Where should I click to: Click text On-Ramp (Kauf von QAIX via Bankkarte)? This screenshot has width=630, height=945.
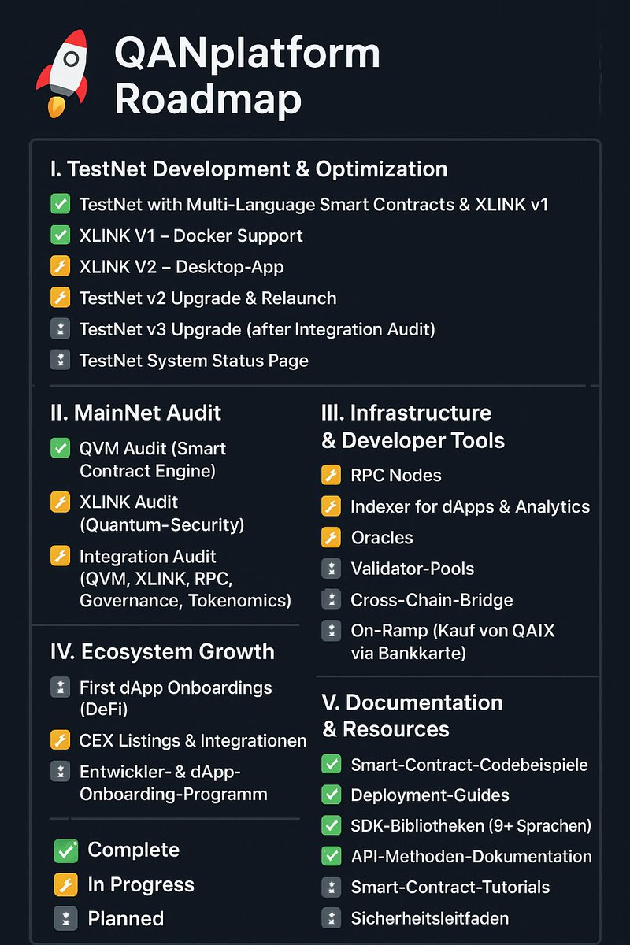click(x=453, y=641)
